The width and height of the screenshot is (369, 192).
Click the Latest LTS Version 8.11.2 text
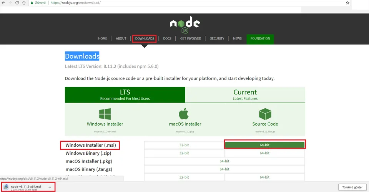tap(112, 66)
